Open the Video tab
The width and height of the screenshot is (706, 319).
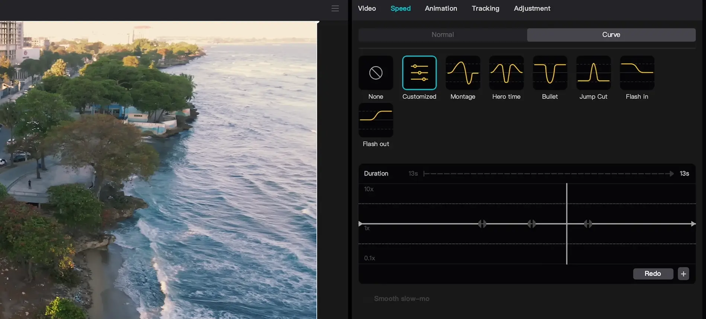click(367, 9)
